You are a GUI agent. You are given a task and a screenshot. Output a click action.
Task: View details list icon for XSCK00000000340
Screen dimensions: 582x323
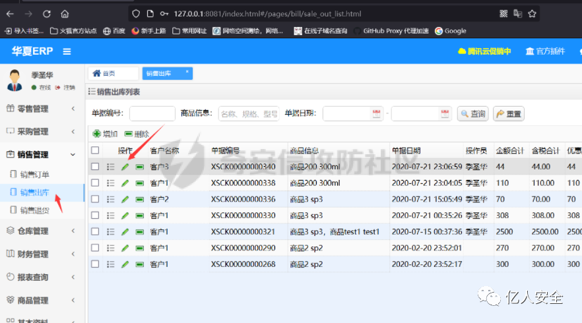click(111, 167)
